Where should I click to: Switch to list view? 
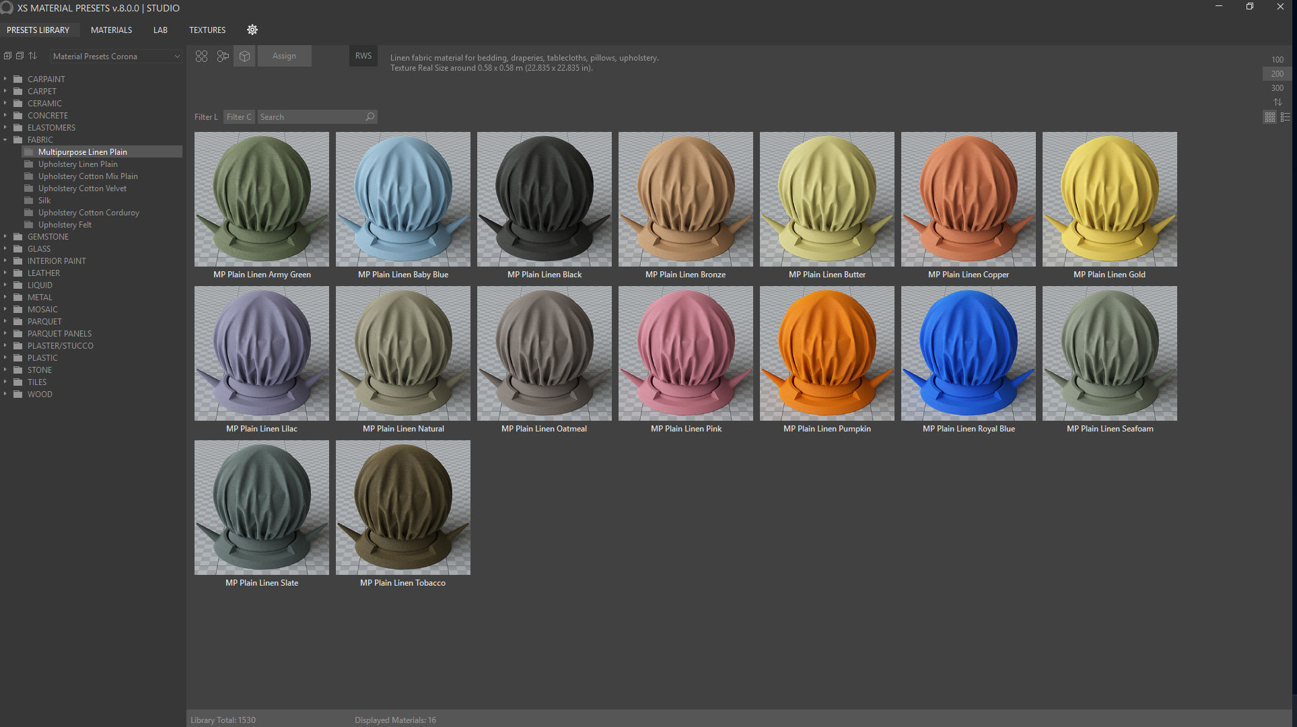1286,117
